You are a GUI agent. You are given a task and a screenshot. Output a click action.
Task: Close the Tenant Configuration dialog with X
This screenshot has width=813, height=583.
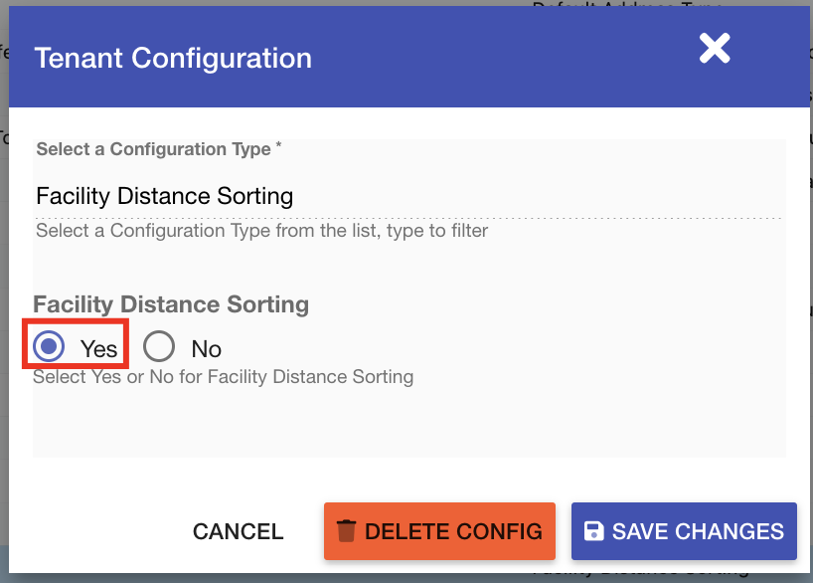click(x=715, y=48)
